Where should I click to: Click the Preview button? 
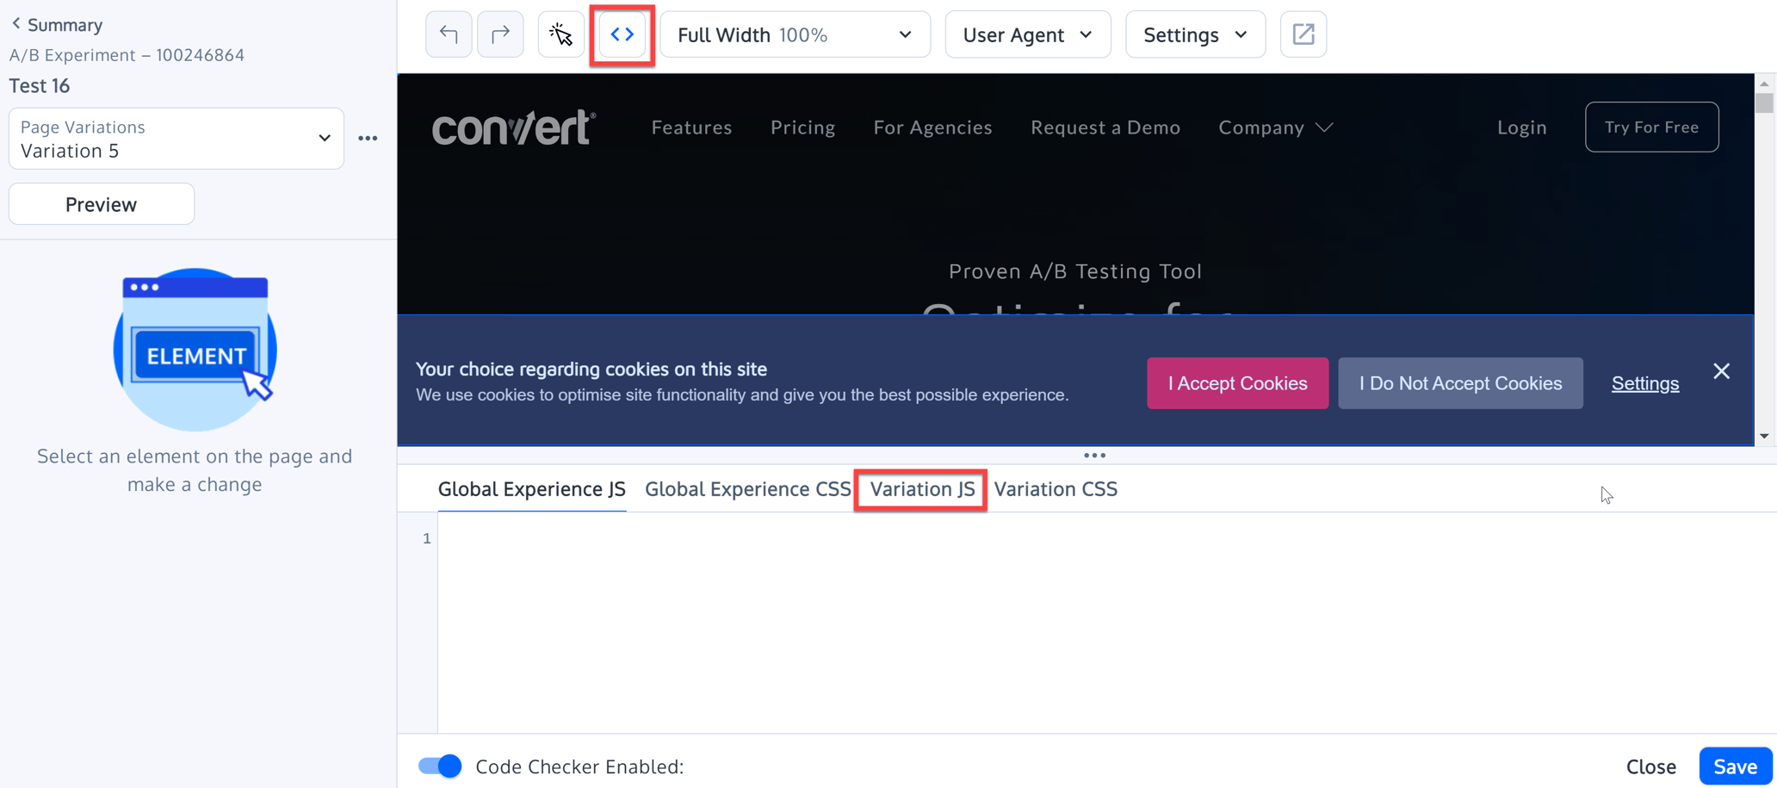tap(101, 203)
